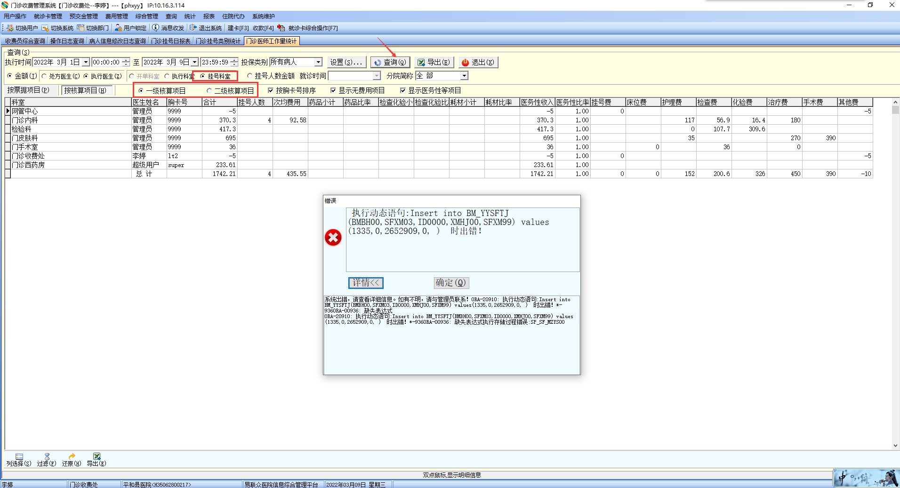Viewport: 900px width, 488px height.
Task: Switch to the 门诊挂号日报表 tab
Action: pos(171,41)
